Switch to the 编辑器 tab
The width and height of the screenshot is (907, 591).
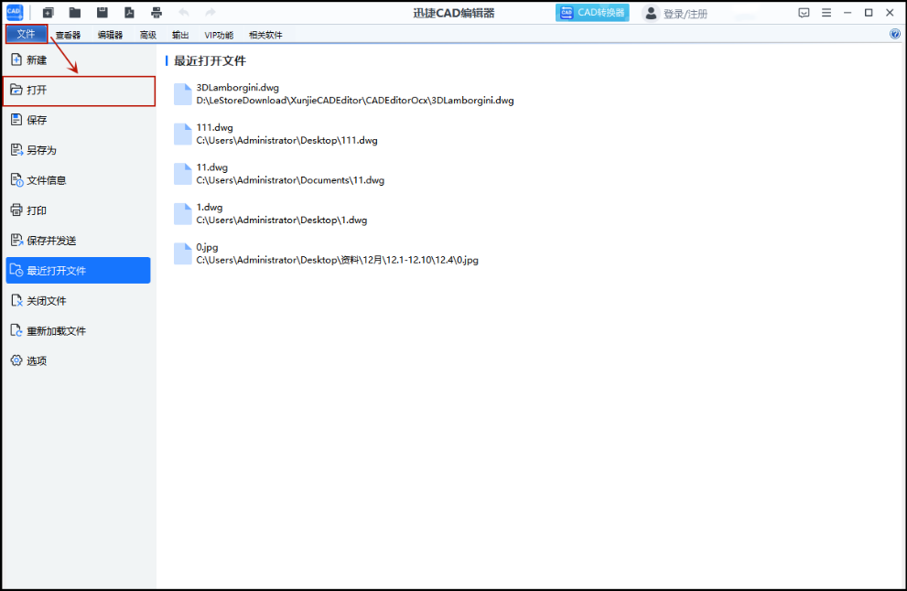click(x=110, y=35)
